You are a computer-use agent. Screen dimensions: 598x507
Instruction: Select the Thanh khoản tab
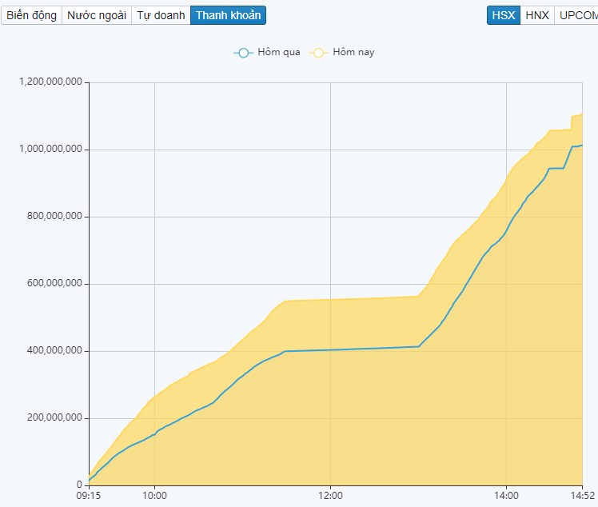click(x=228, y=15)
